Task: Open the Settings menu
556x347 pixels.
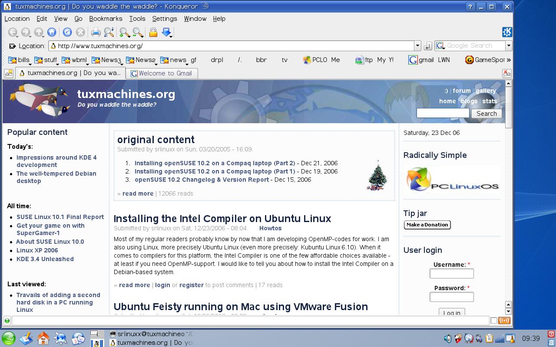Action: coord(165,19)
